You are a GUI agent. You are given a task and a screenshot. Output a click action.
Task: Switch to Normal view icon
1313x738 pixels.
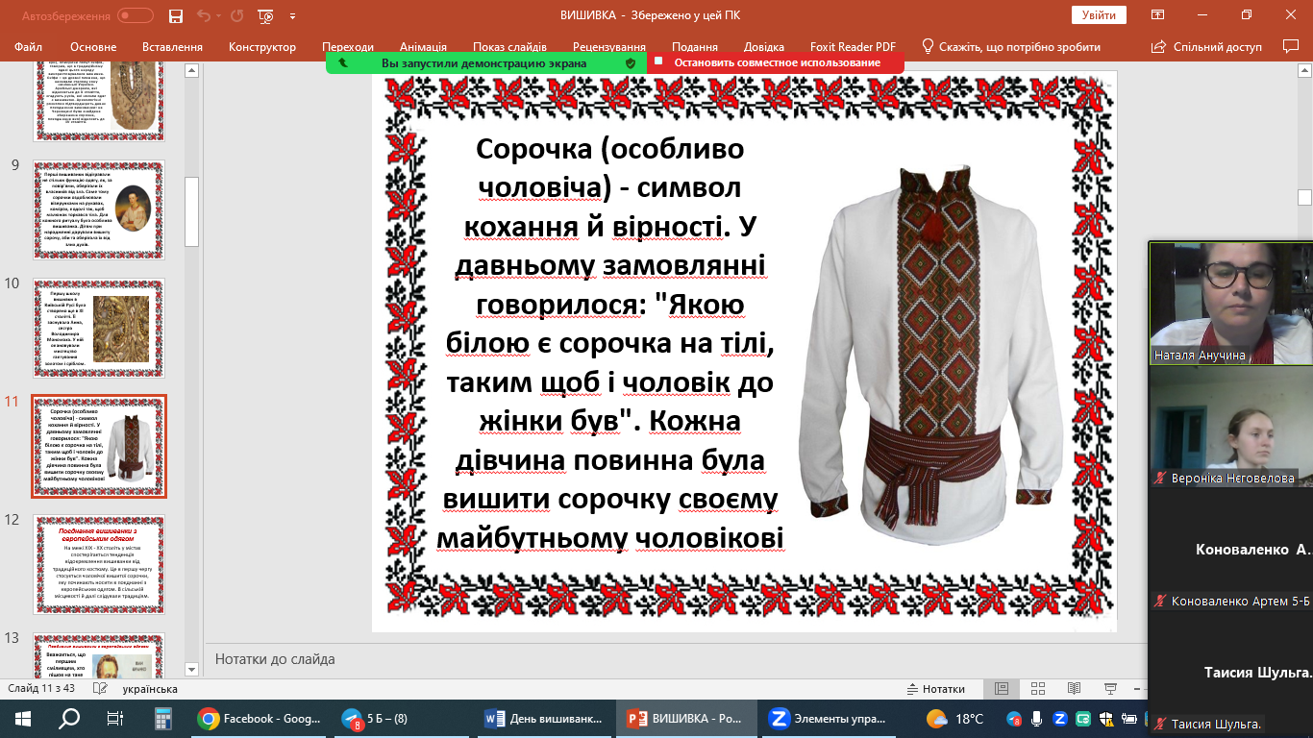point(1002,689)
